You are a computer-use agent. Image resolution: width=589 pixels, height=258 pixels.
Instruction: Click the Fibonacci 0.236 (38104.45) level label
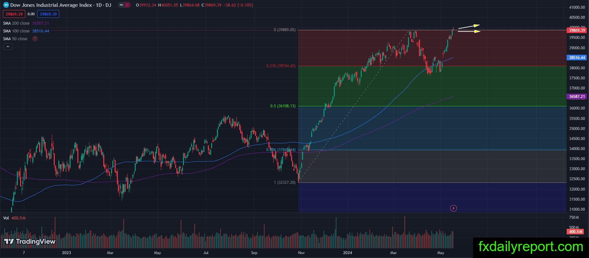click(281, 66)
